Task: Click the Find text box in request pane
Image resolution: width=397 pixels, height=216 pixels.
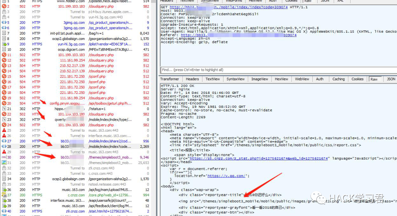Action: [x=279, y=70]
